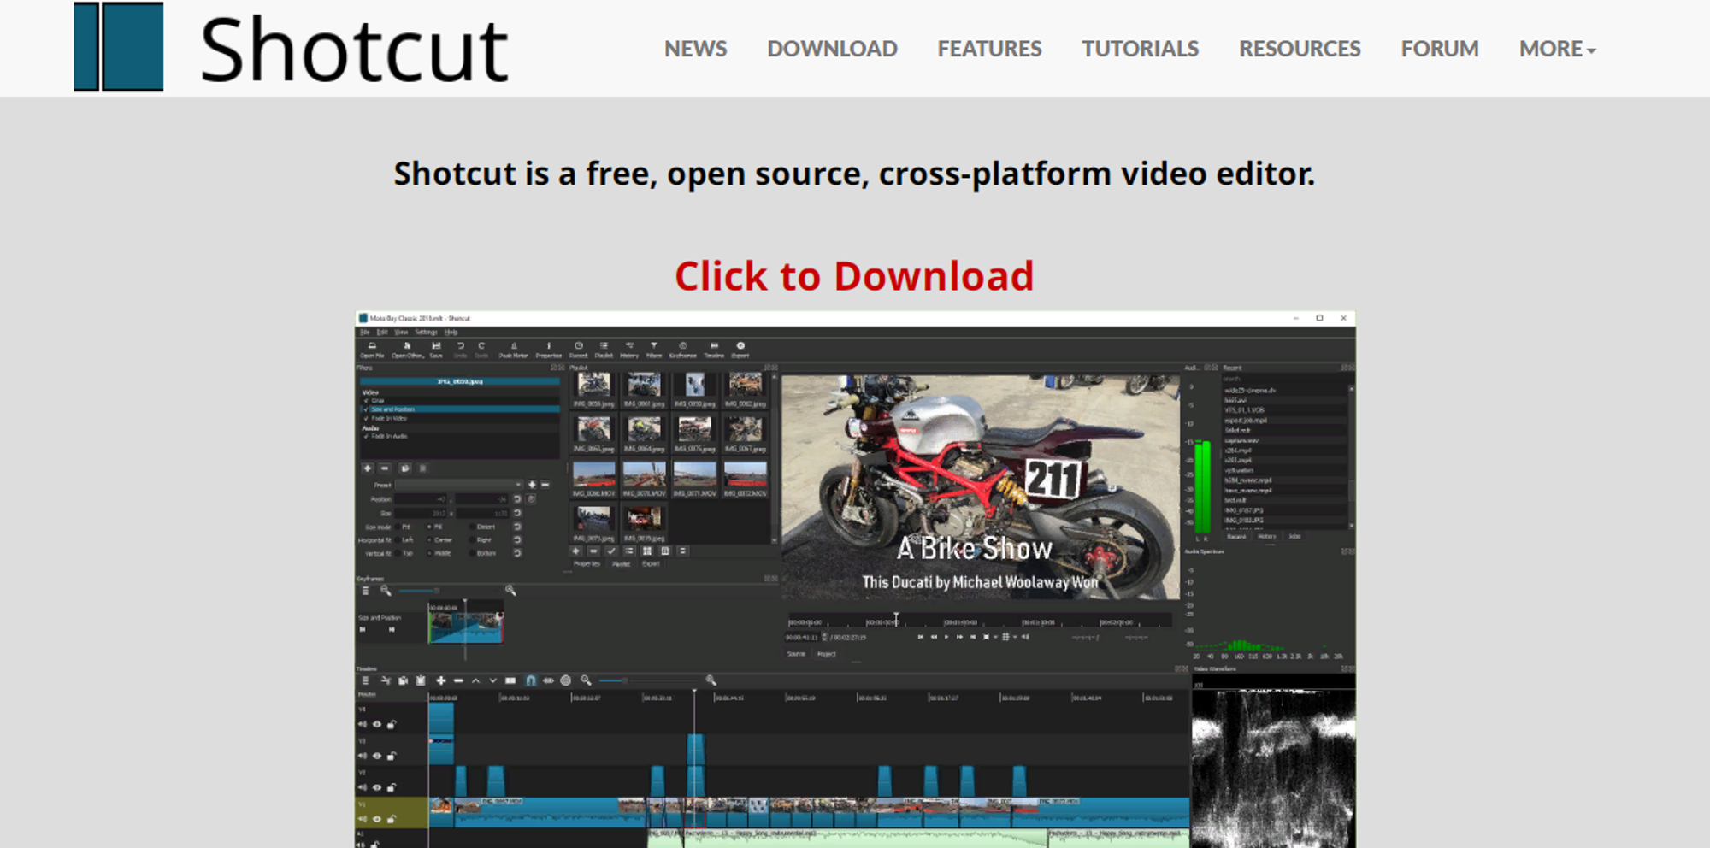1710x848 pixels.
Task: Open the RESOURCES nav item
Action: 1300,49
